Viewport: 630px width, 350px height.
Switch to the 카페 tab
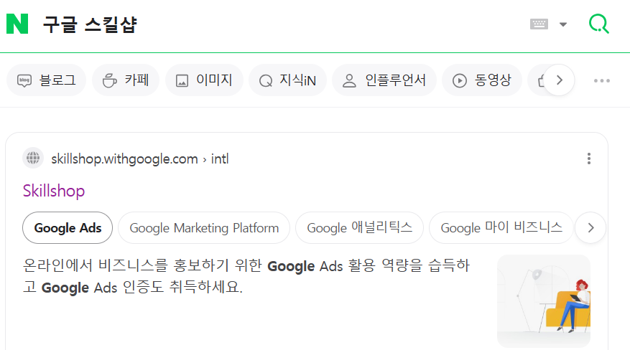pos(126,80)
